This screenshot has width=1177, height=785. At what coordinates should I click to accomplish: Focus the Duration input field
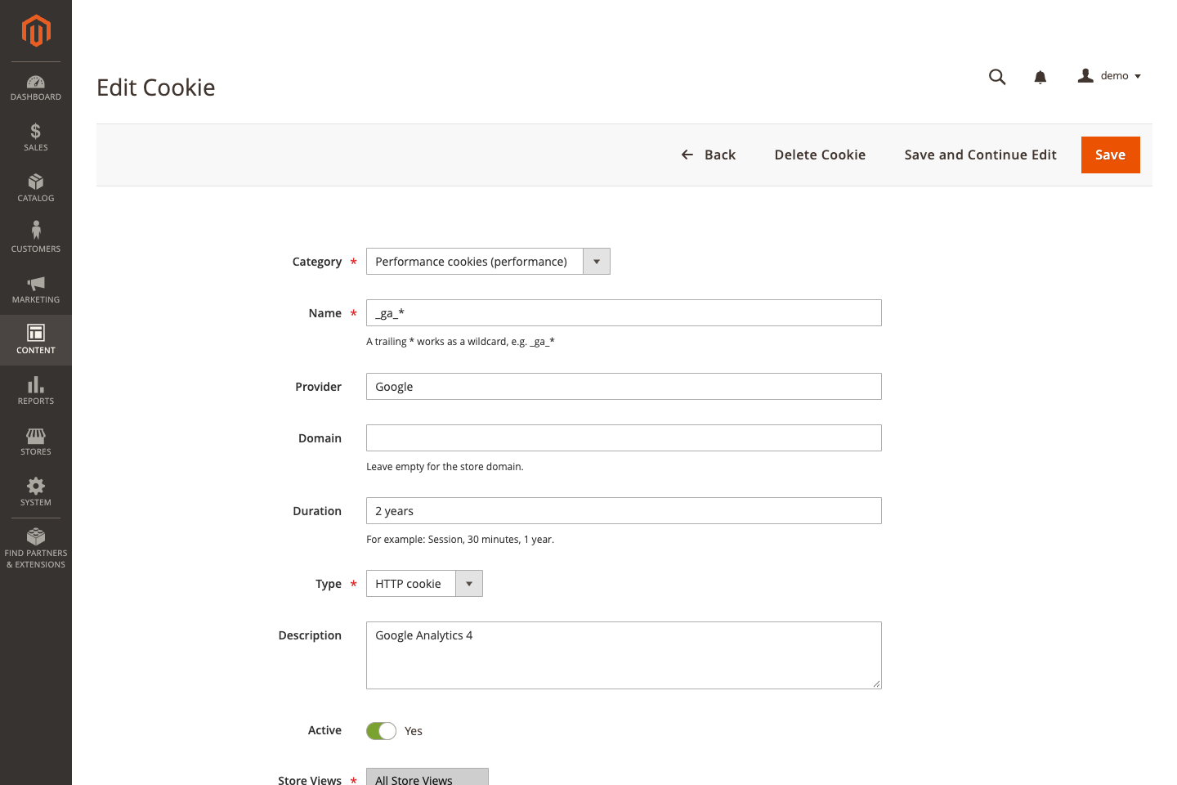624,511
